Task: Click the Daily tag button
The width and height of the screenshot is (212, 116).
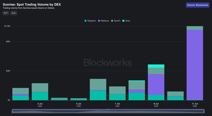Action: click(x=13, y=13)
